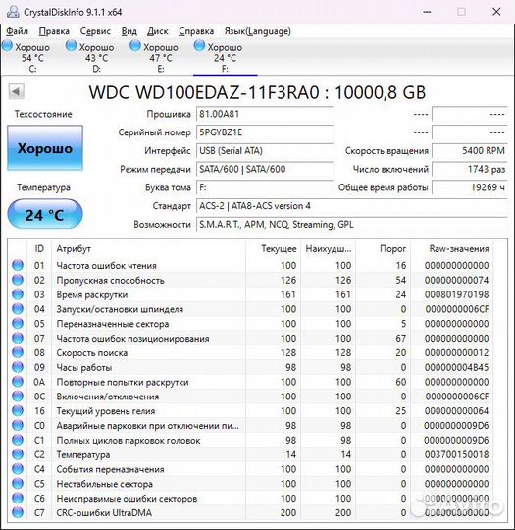Click status icon of attribute C4 row
This screenshot has height=530, width=515.
(x=18, y=469)
